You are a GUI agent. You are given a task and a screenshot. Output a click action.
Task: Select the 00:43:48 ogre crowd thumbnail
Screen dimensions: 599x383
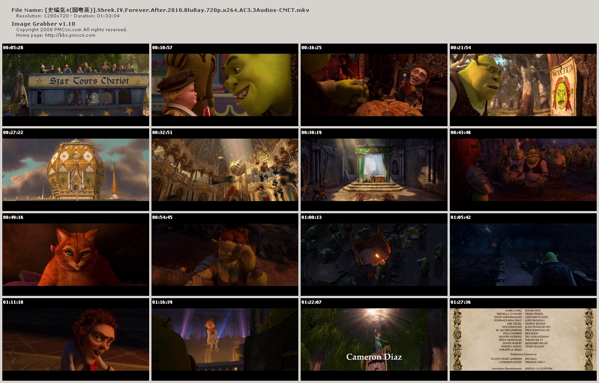click(x=523, y=170)
